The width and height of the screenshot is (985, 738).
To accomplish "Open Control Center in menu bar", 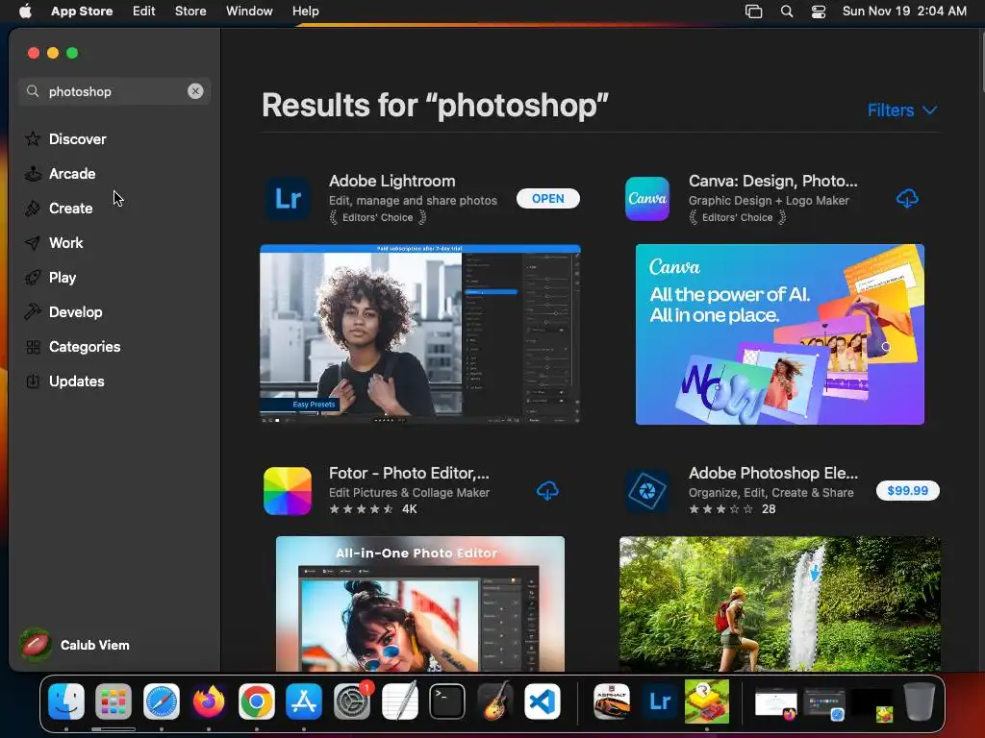I will (x=819, y=12).
